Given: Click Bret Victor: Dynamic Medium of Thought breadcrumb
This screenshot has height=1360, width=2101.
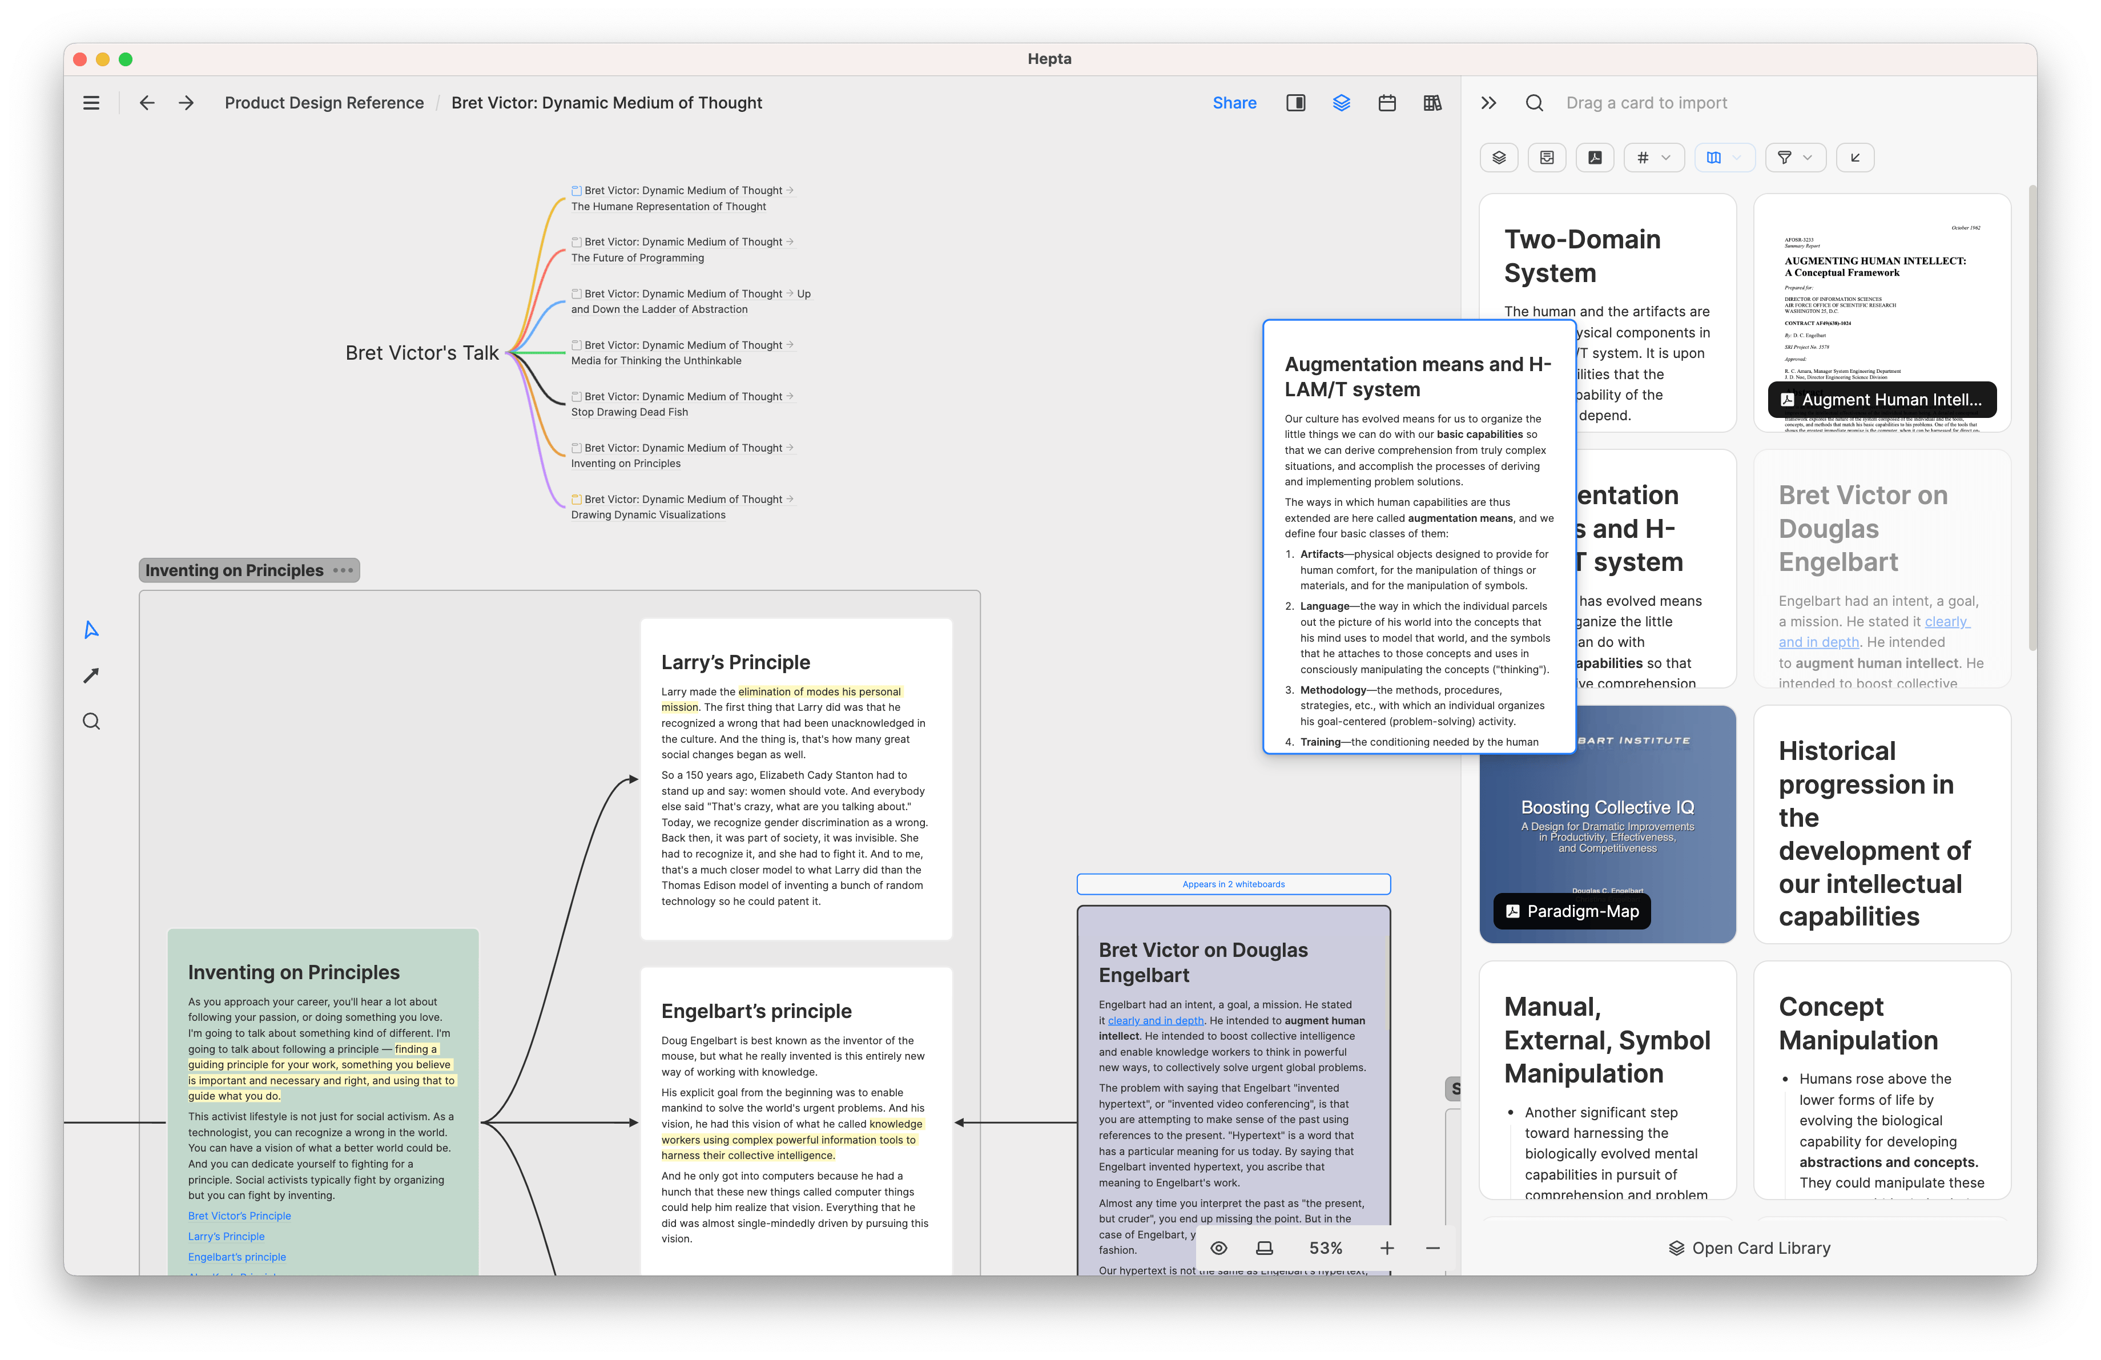Looking at the screenshot, I should 606,102.
